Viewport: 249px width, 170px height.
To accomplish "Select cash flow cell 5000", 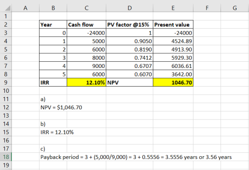I will click(x=87, y=41).
